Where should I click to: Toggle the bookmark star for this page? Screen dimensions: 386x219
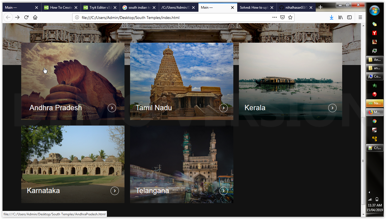290,17
